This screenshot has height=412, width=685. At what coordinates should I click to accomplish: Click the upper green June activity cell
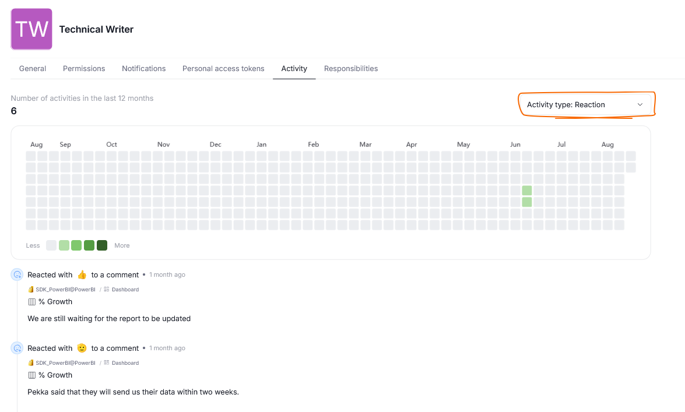pyautogui.click(x=527, y=191)
